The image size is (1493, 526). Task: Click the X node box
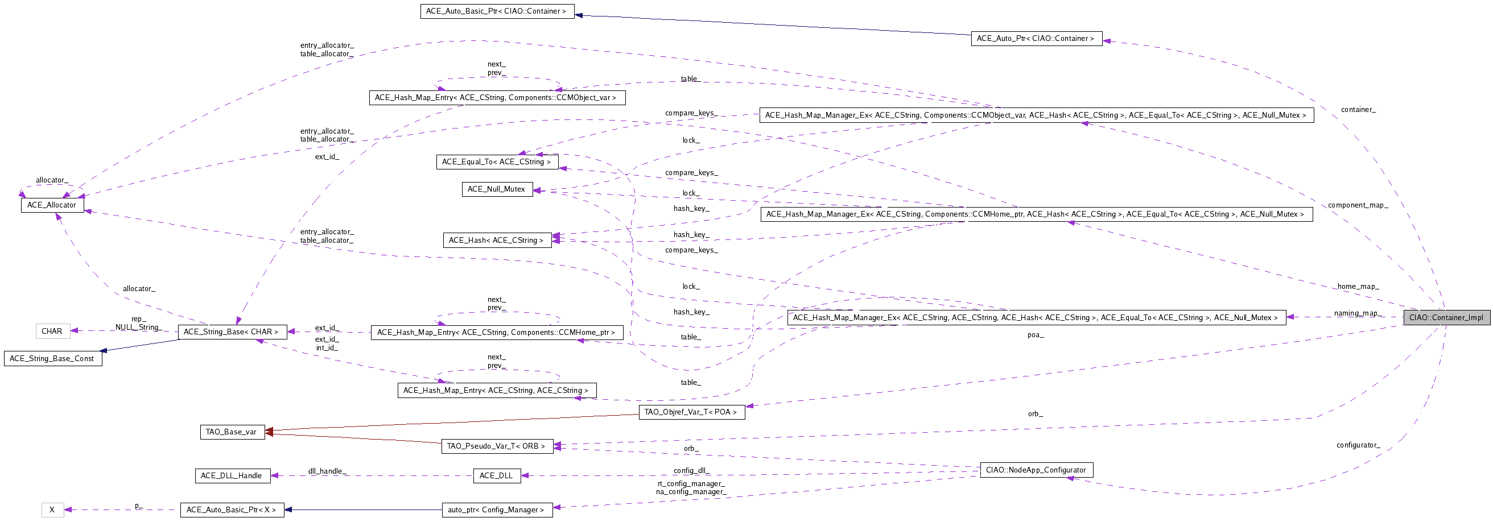click(52, 510)
